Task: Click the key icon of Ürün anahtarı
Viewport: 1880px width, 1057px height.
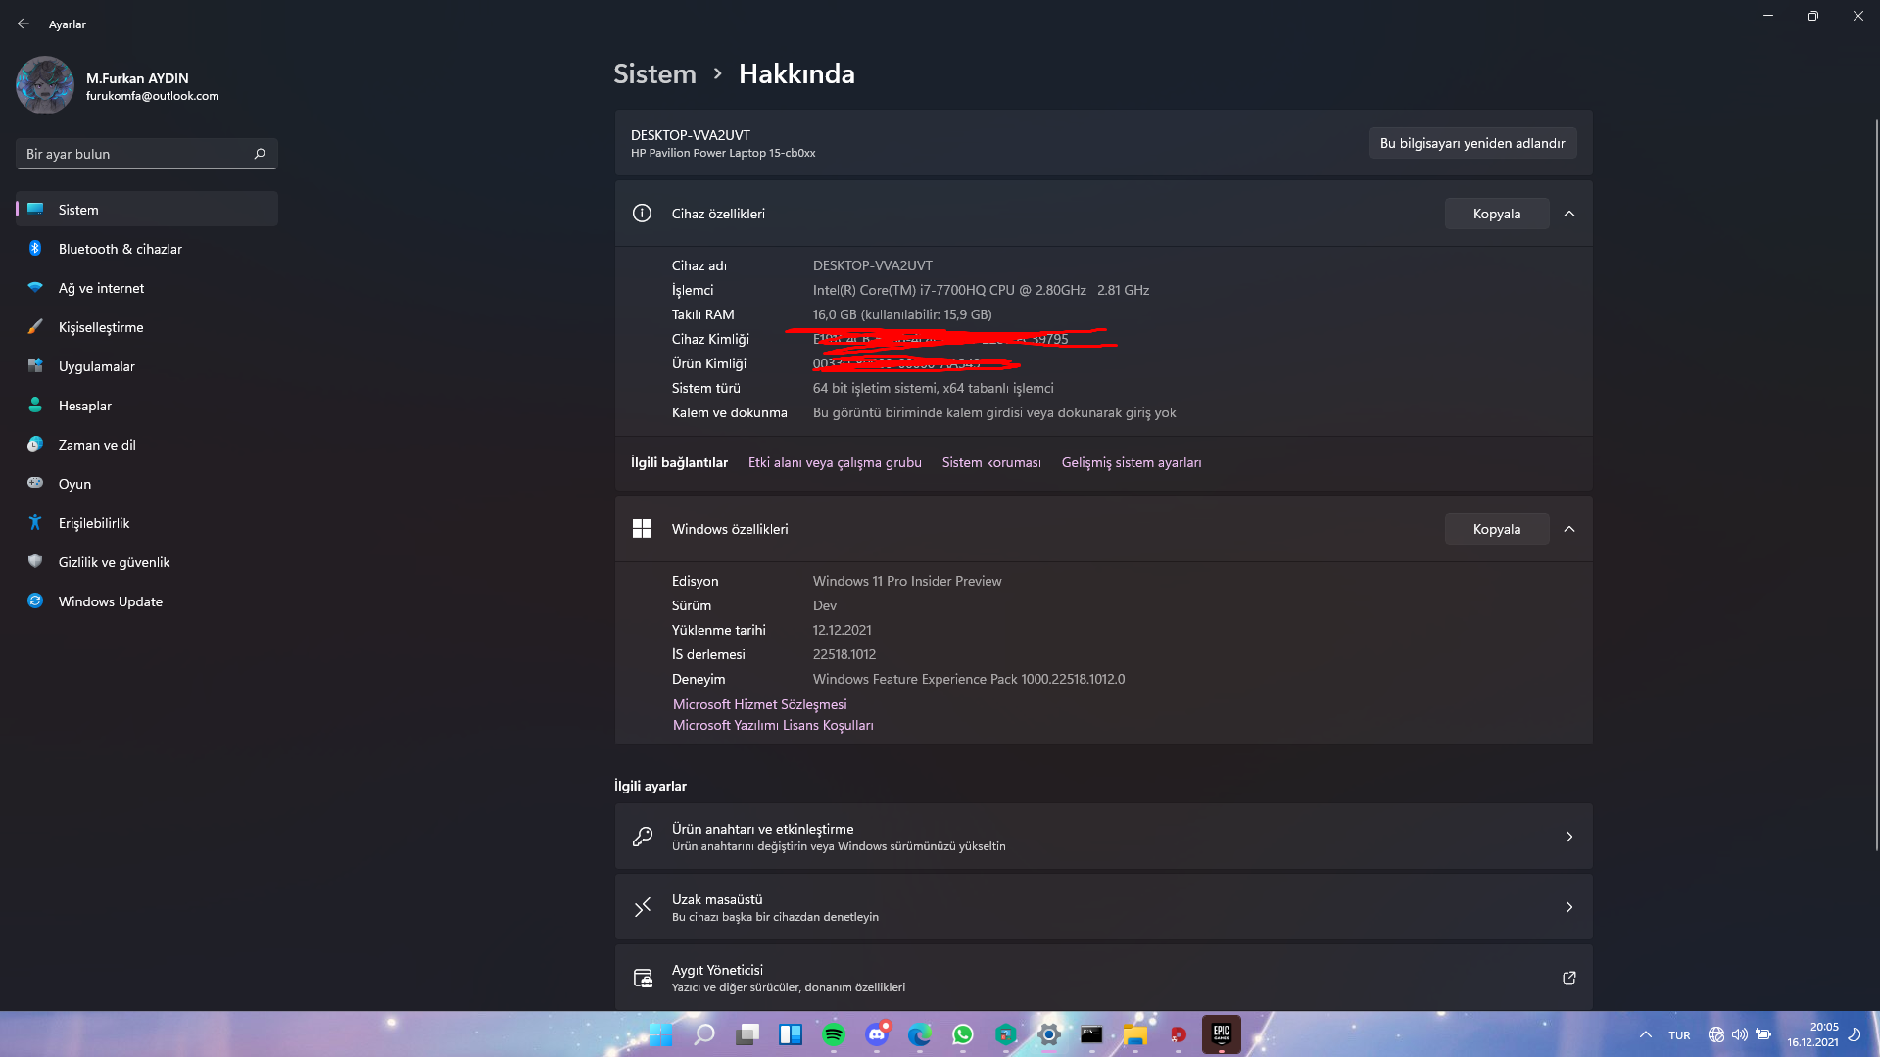Action: pyautogui.click(x=643, y=837)
